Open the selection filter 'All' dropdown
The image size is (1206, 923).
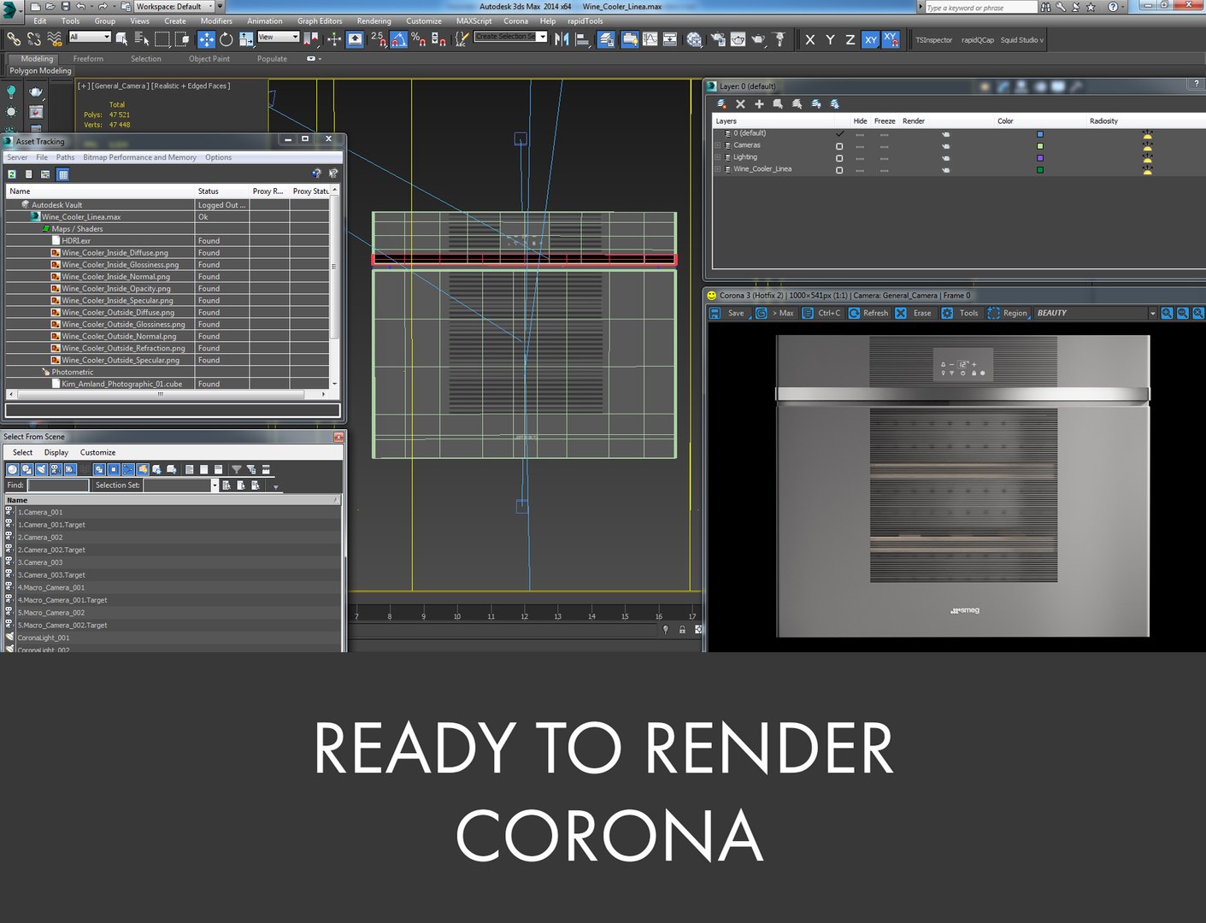click(x=90, y=37)
